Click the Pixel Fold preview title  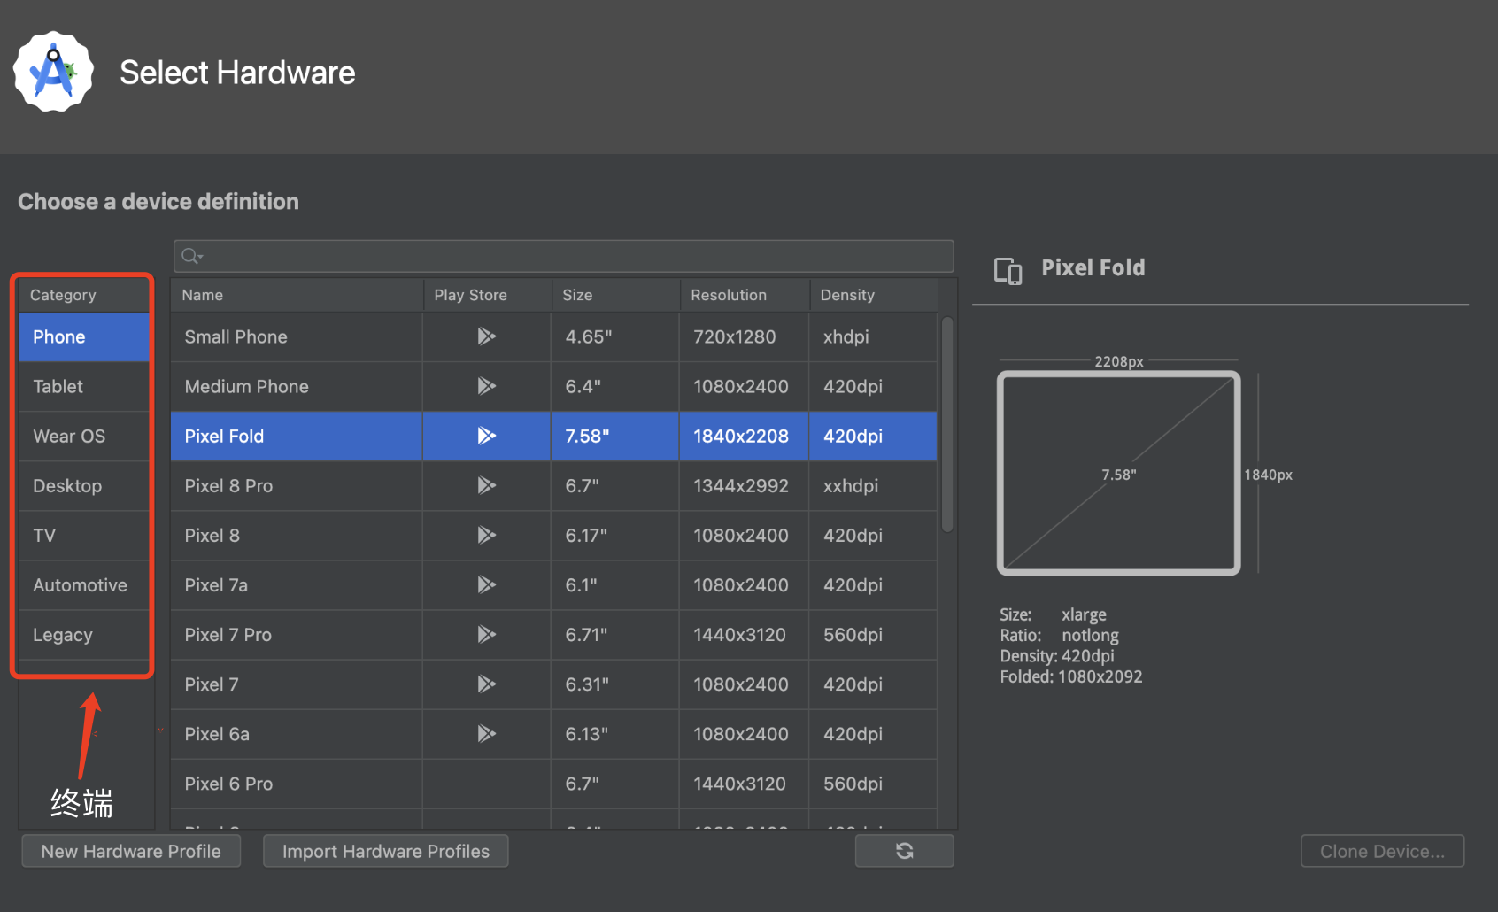click(x=1093, y=267)
